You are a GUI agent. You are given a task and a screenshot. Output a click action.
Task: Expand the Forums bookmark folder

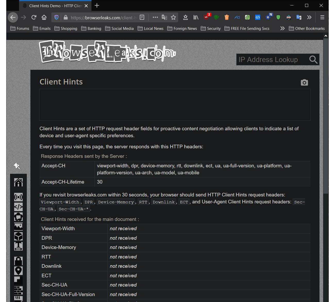click(x=20, y=29)
